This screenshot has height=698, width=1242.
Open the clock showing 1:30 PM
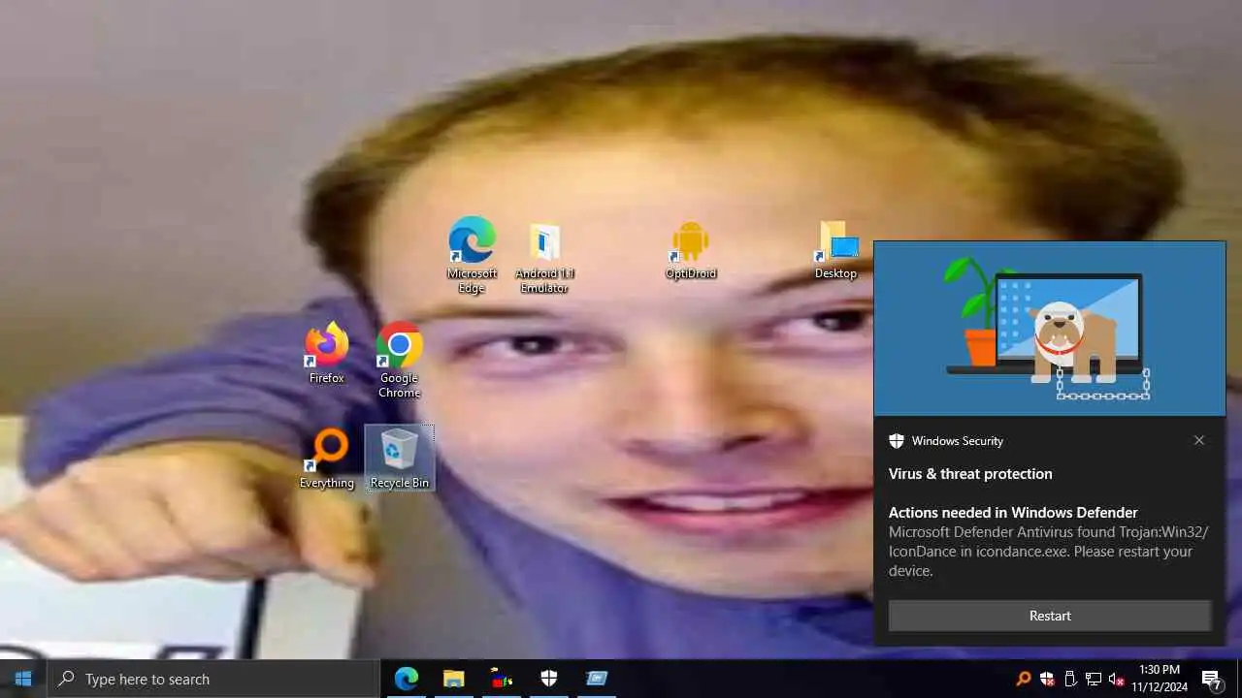point(1160,679)
